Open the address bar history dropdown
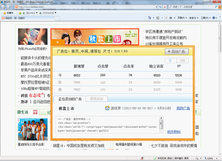The image size is (222, 161). [x=156, y=7]
